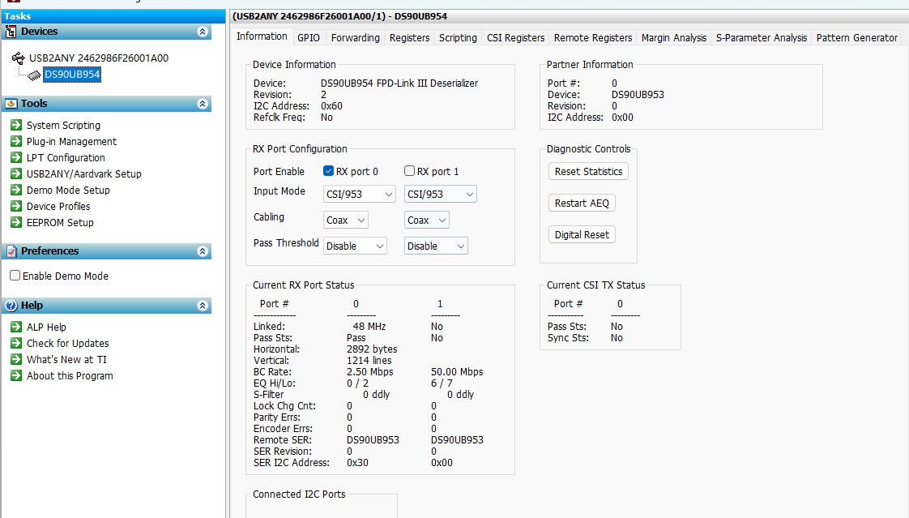Open the Pattern Generator tab
The width and height of the screenshot is (909, 518).
point(857,38)
